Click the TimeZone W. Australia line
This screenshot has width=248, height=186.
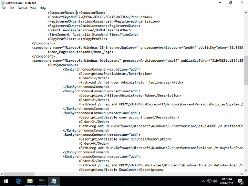(x=93, y=34)
